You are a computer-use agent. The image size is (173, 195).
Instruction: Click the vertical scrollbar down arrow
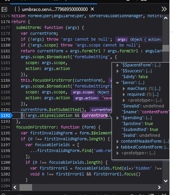166,181
